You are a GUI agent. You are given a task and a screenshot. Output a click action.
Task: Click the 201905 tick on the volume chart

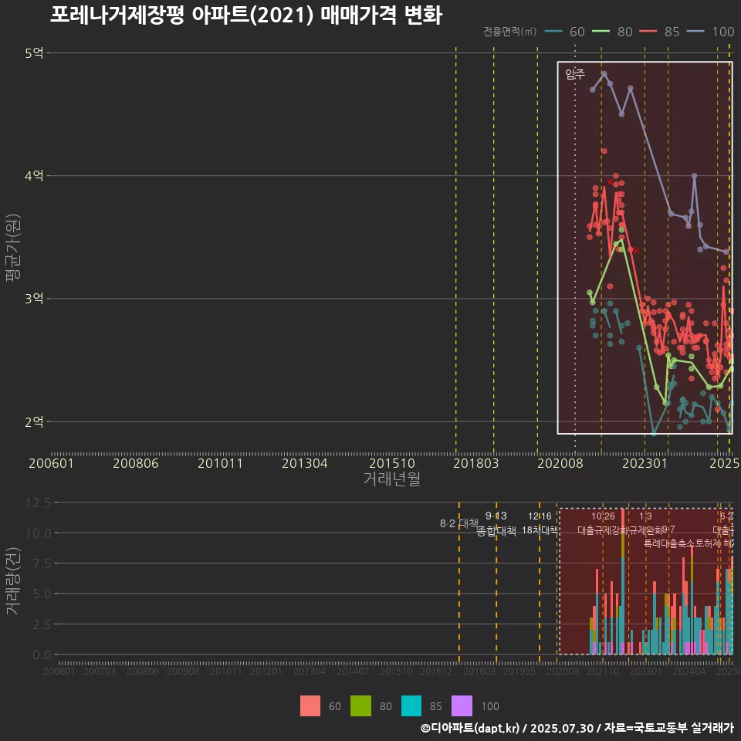519,671
